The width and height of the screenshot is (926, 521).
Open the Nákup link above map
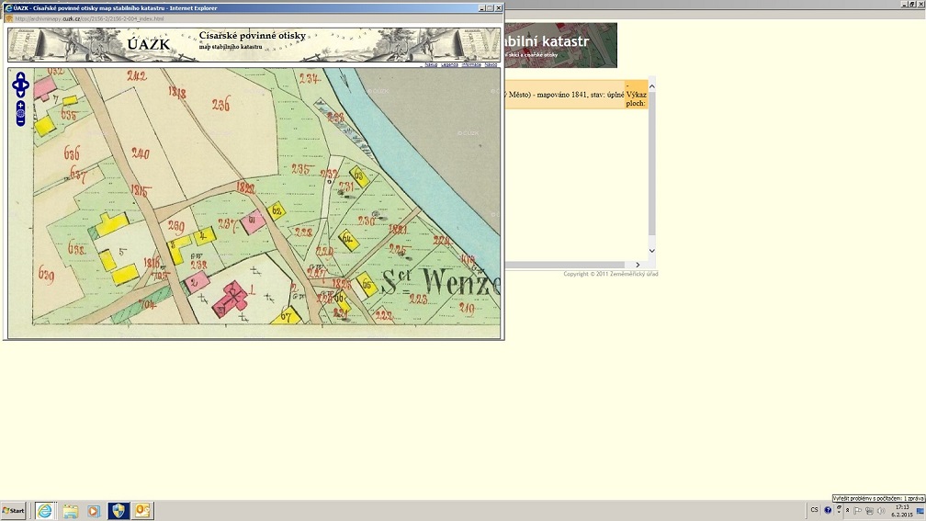(431, 64)
